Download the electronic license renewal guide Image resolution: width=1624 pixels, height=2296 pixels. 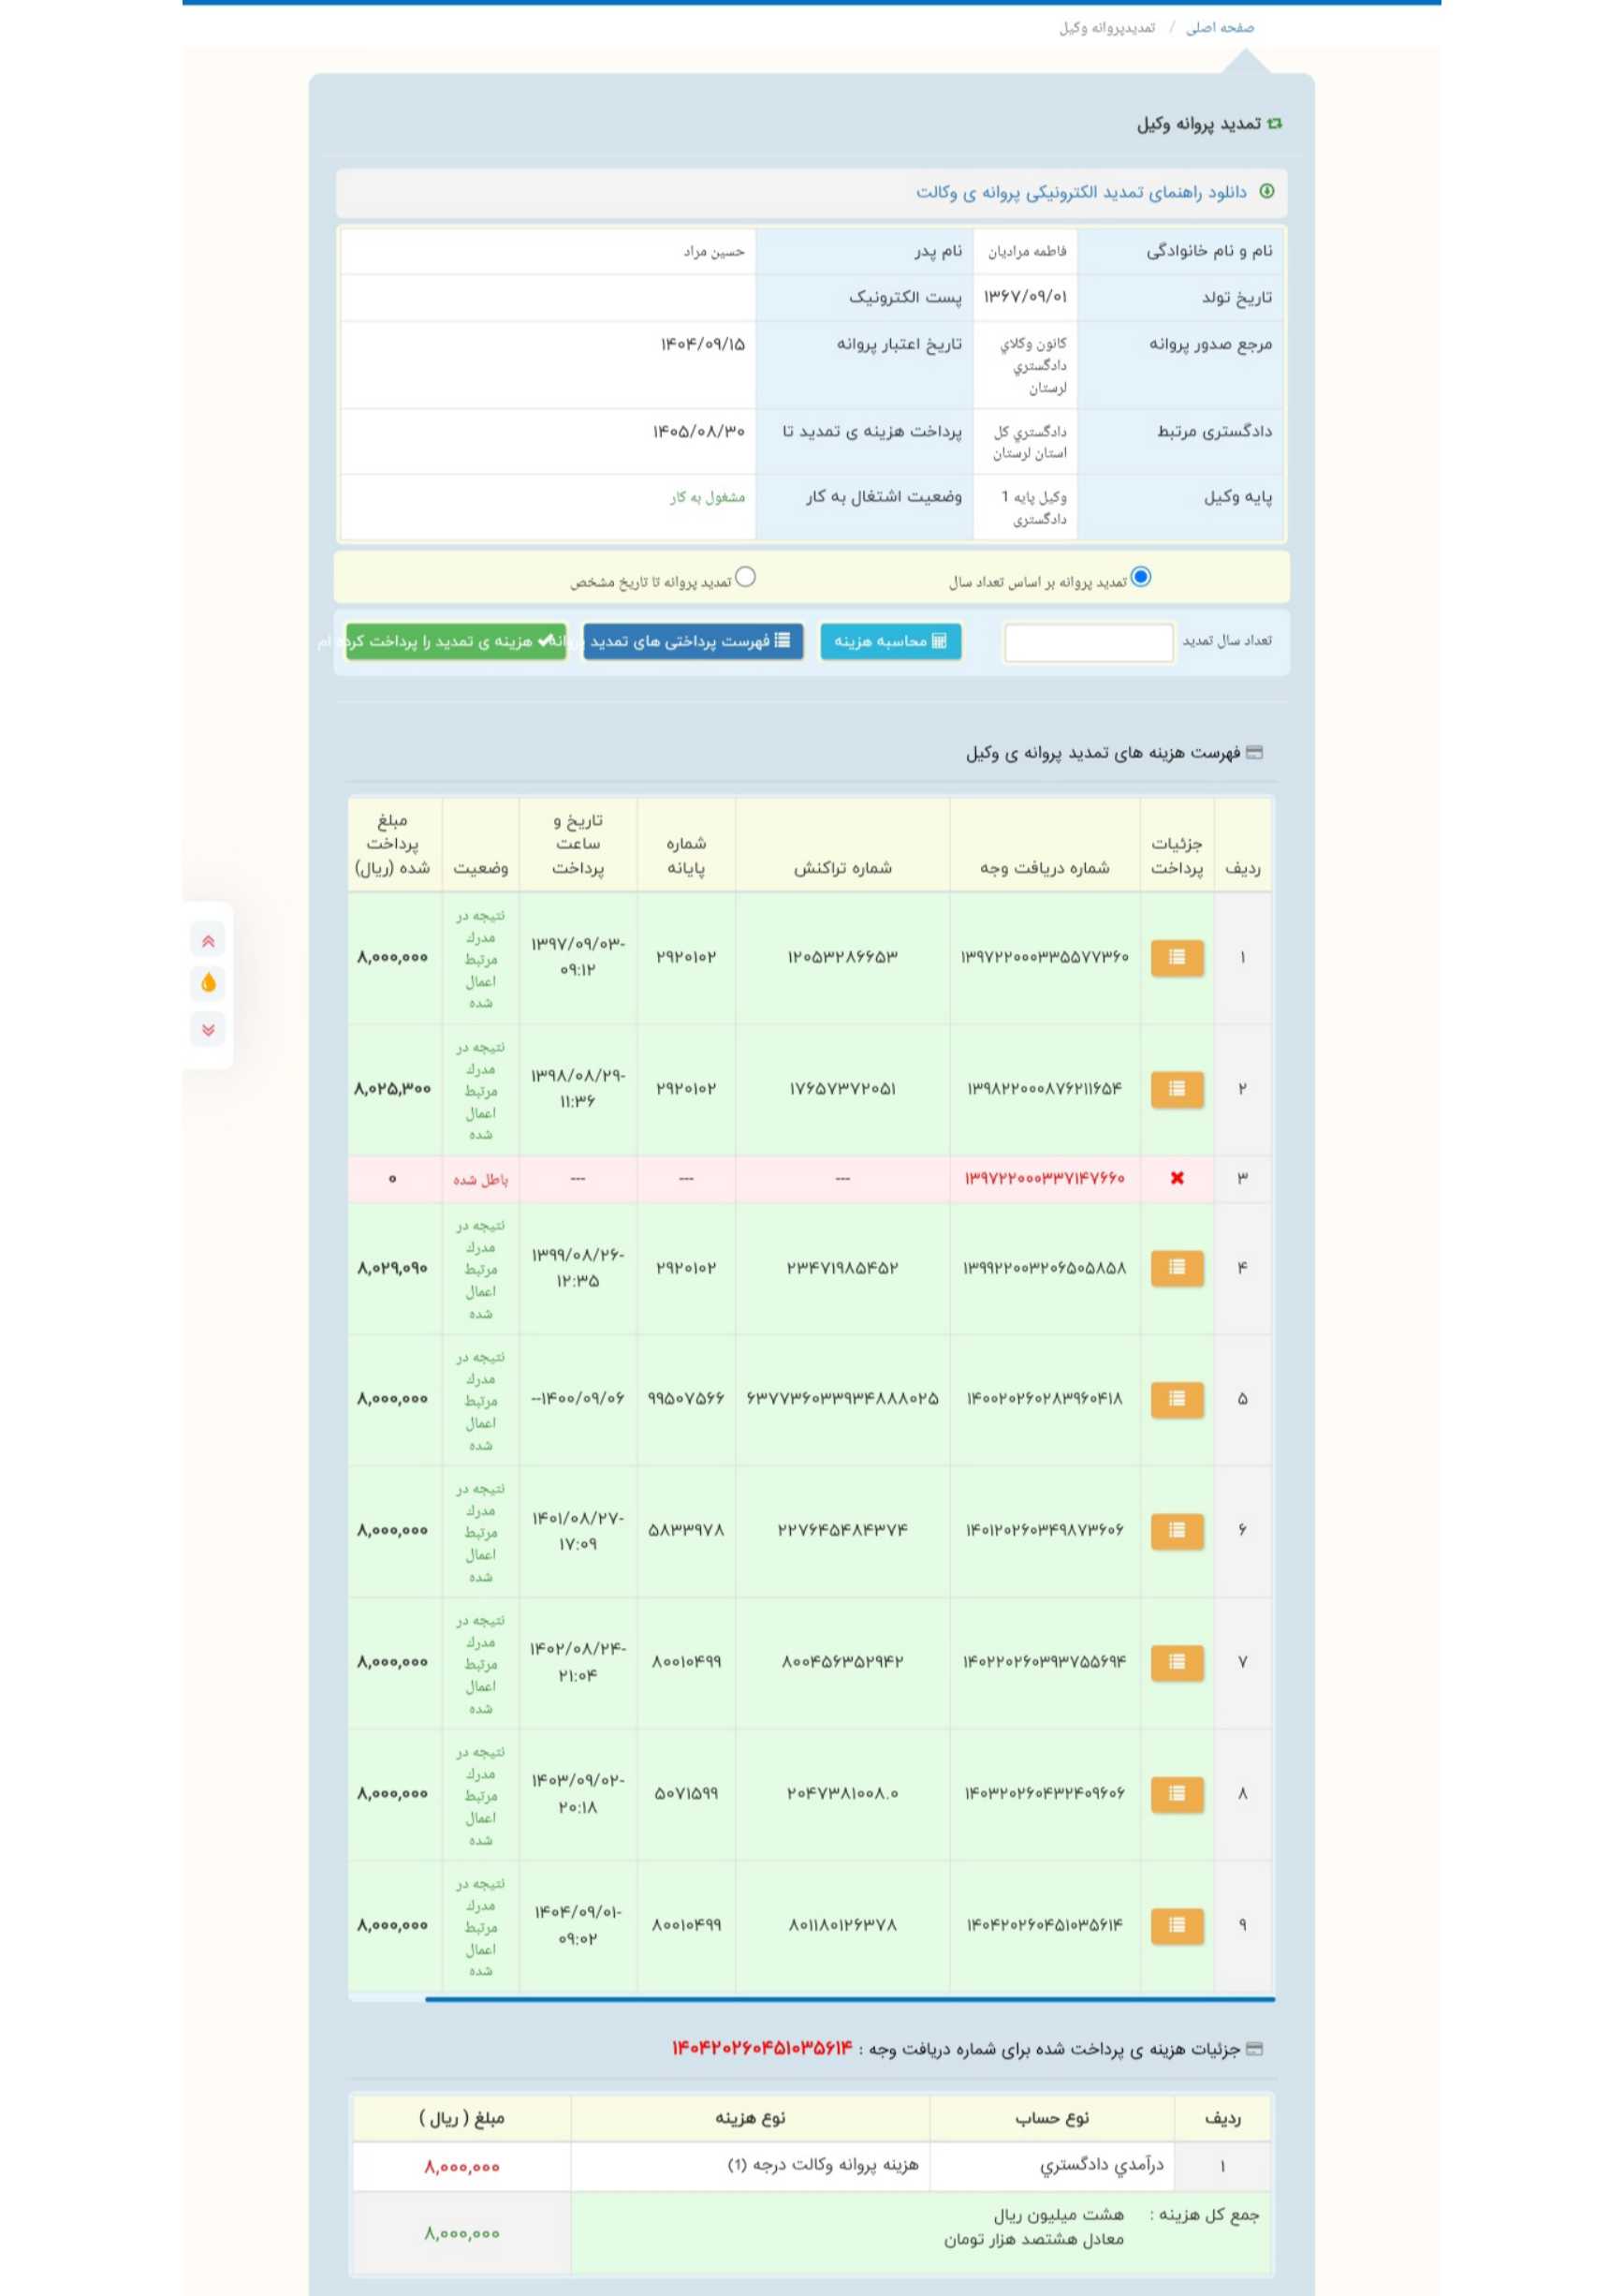1081,192
